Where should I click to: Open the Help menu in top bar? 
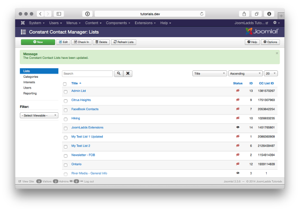(x=166, y=23)
